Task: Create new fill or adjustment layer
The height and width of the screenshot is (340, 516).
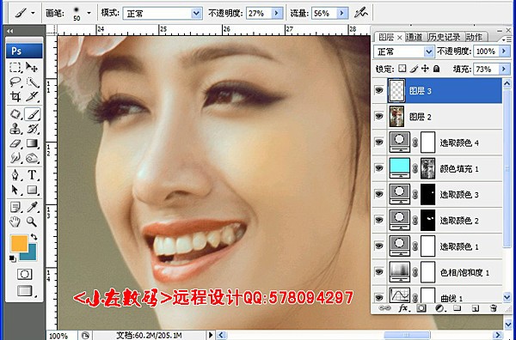Action: click(x=439, y=308)
